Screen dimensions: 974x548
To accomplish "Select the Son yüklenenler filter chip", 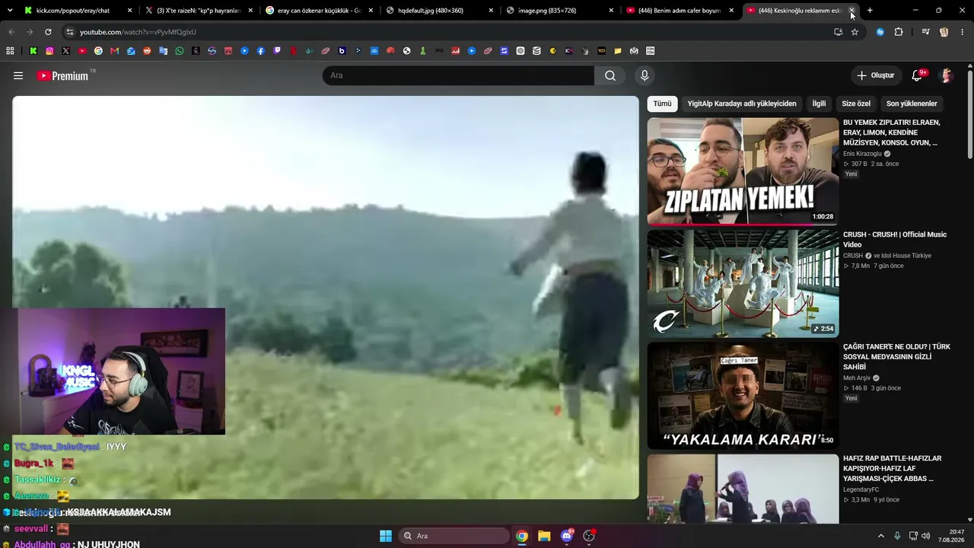I will click(912, 104).
